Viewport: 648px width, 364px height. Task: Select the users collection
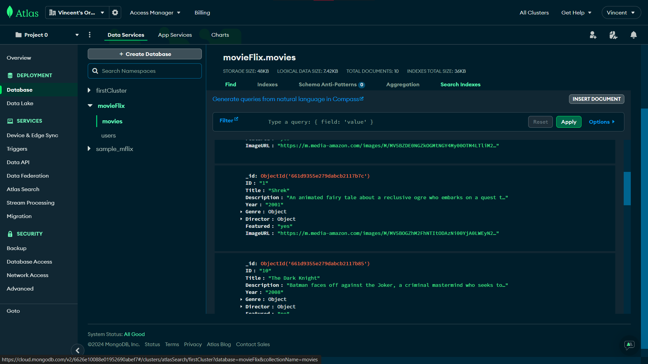point(108,135)
